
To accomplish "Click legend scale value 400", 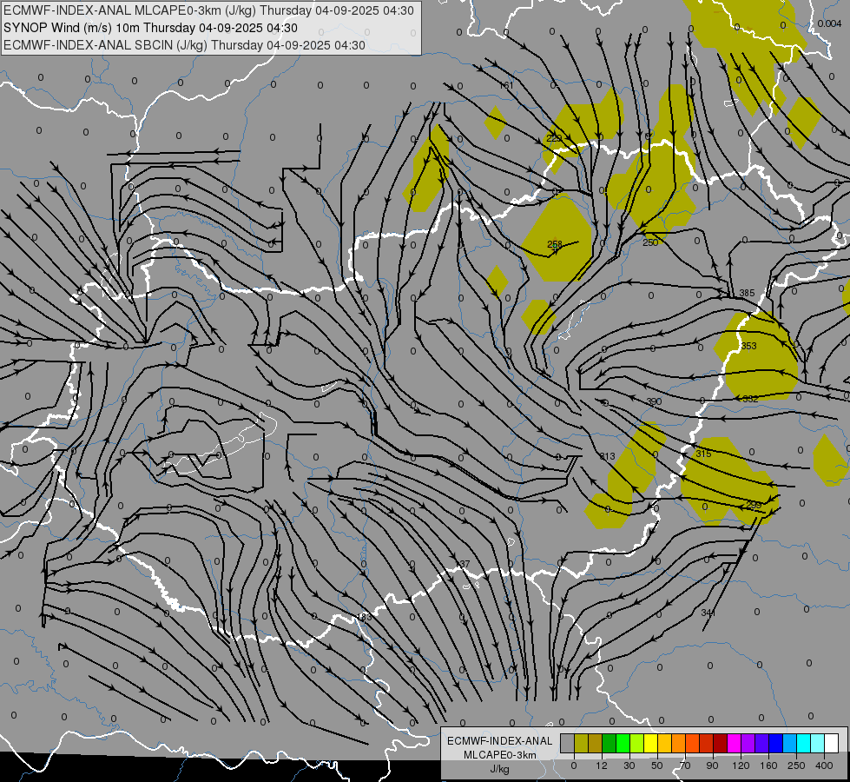I will pos(824,765).
